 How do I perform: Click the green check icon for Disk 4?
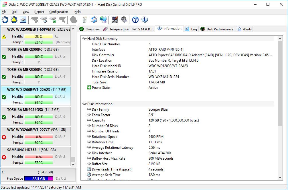coord(4,77)
